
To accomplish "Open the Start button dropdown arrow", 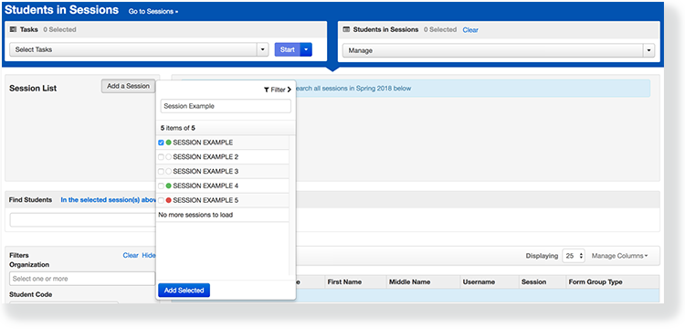I will [x=306, y=50].
